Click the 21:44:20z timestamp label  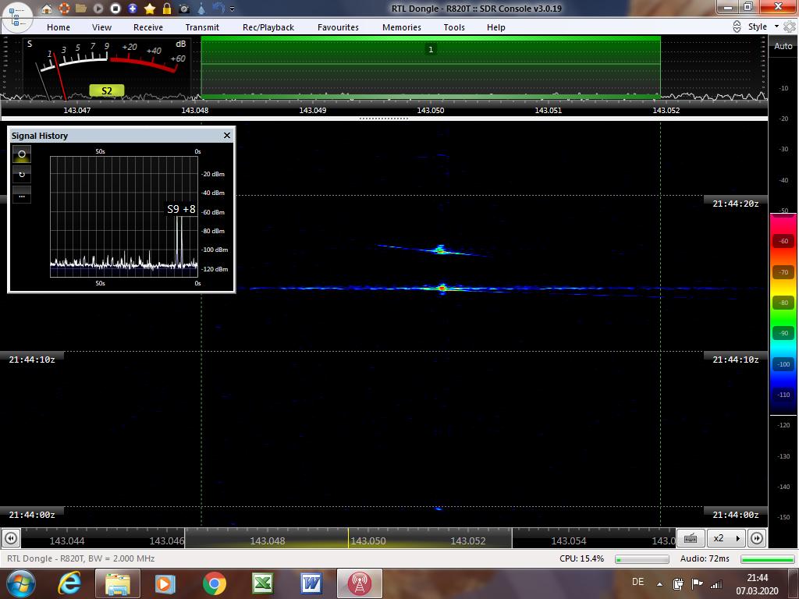click(x=735, y=204)
